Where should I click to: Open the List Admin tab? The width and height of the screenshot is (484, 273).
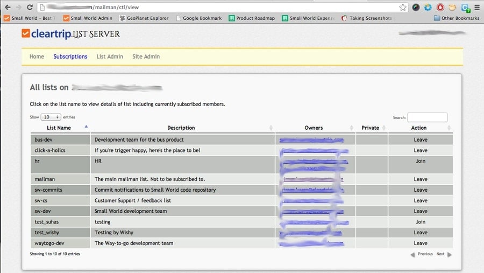[x=110, y=57]
